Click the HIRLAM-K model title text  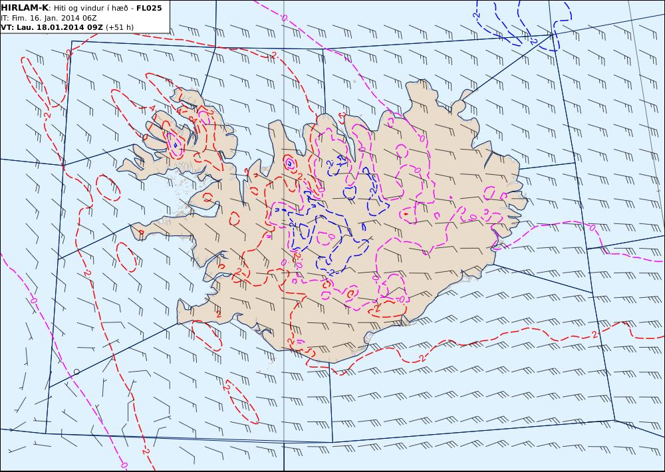[25, 8]
